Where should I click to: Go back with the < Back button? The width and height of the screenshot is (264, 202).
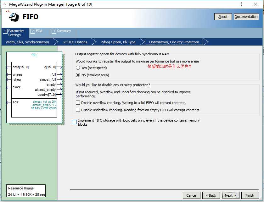[211, 195]
